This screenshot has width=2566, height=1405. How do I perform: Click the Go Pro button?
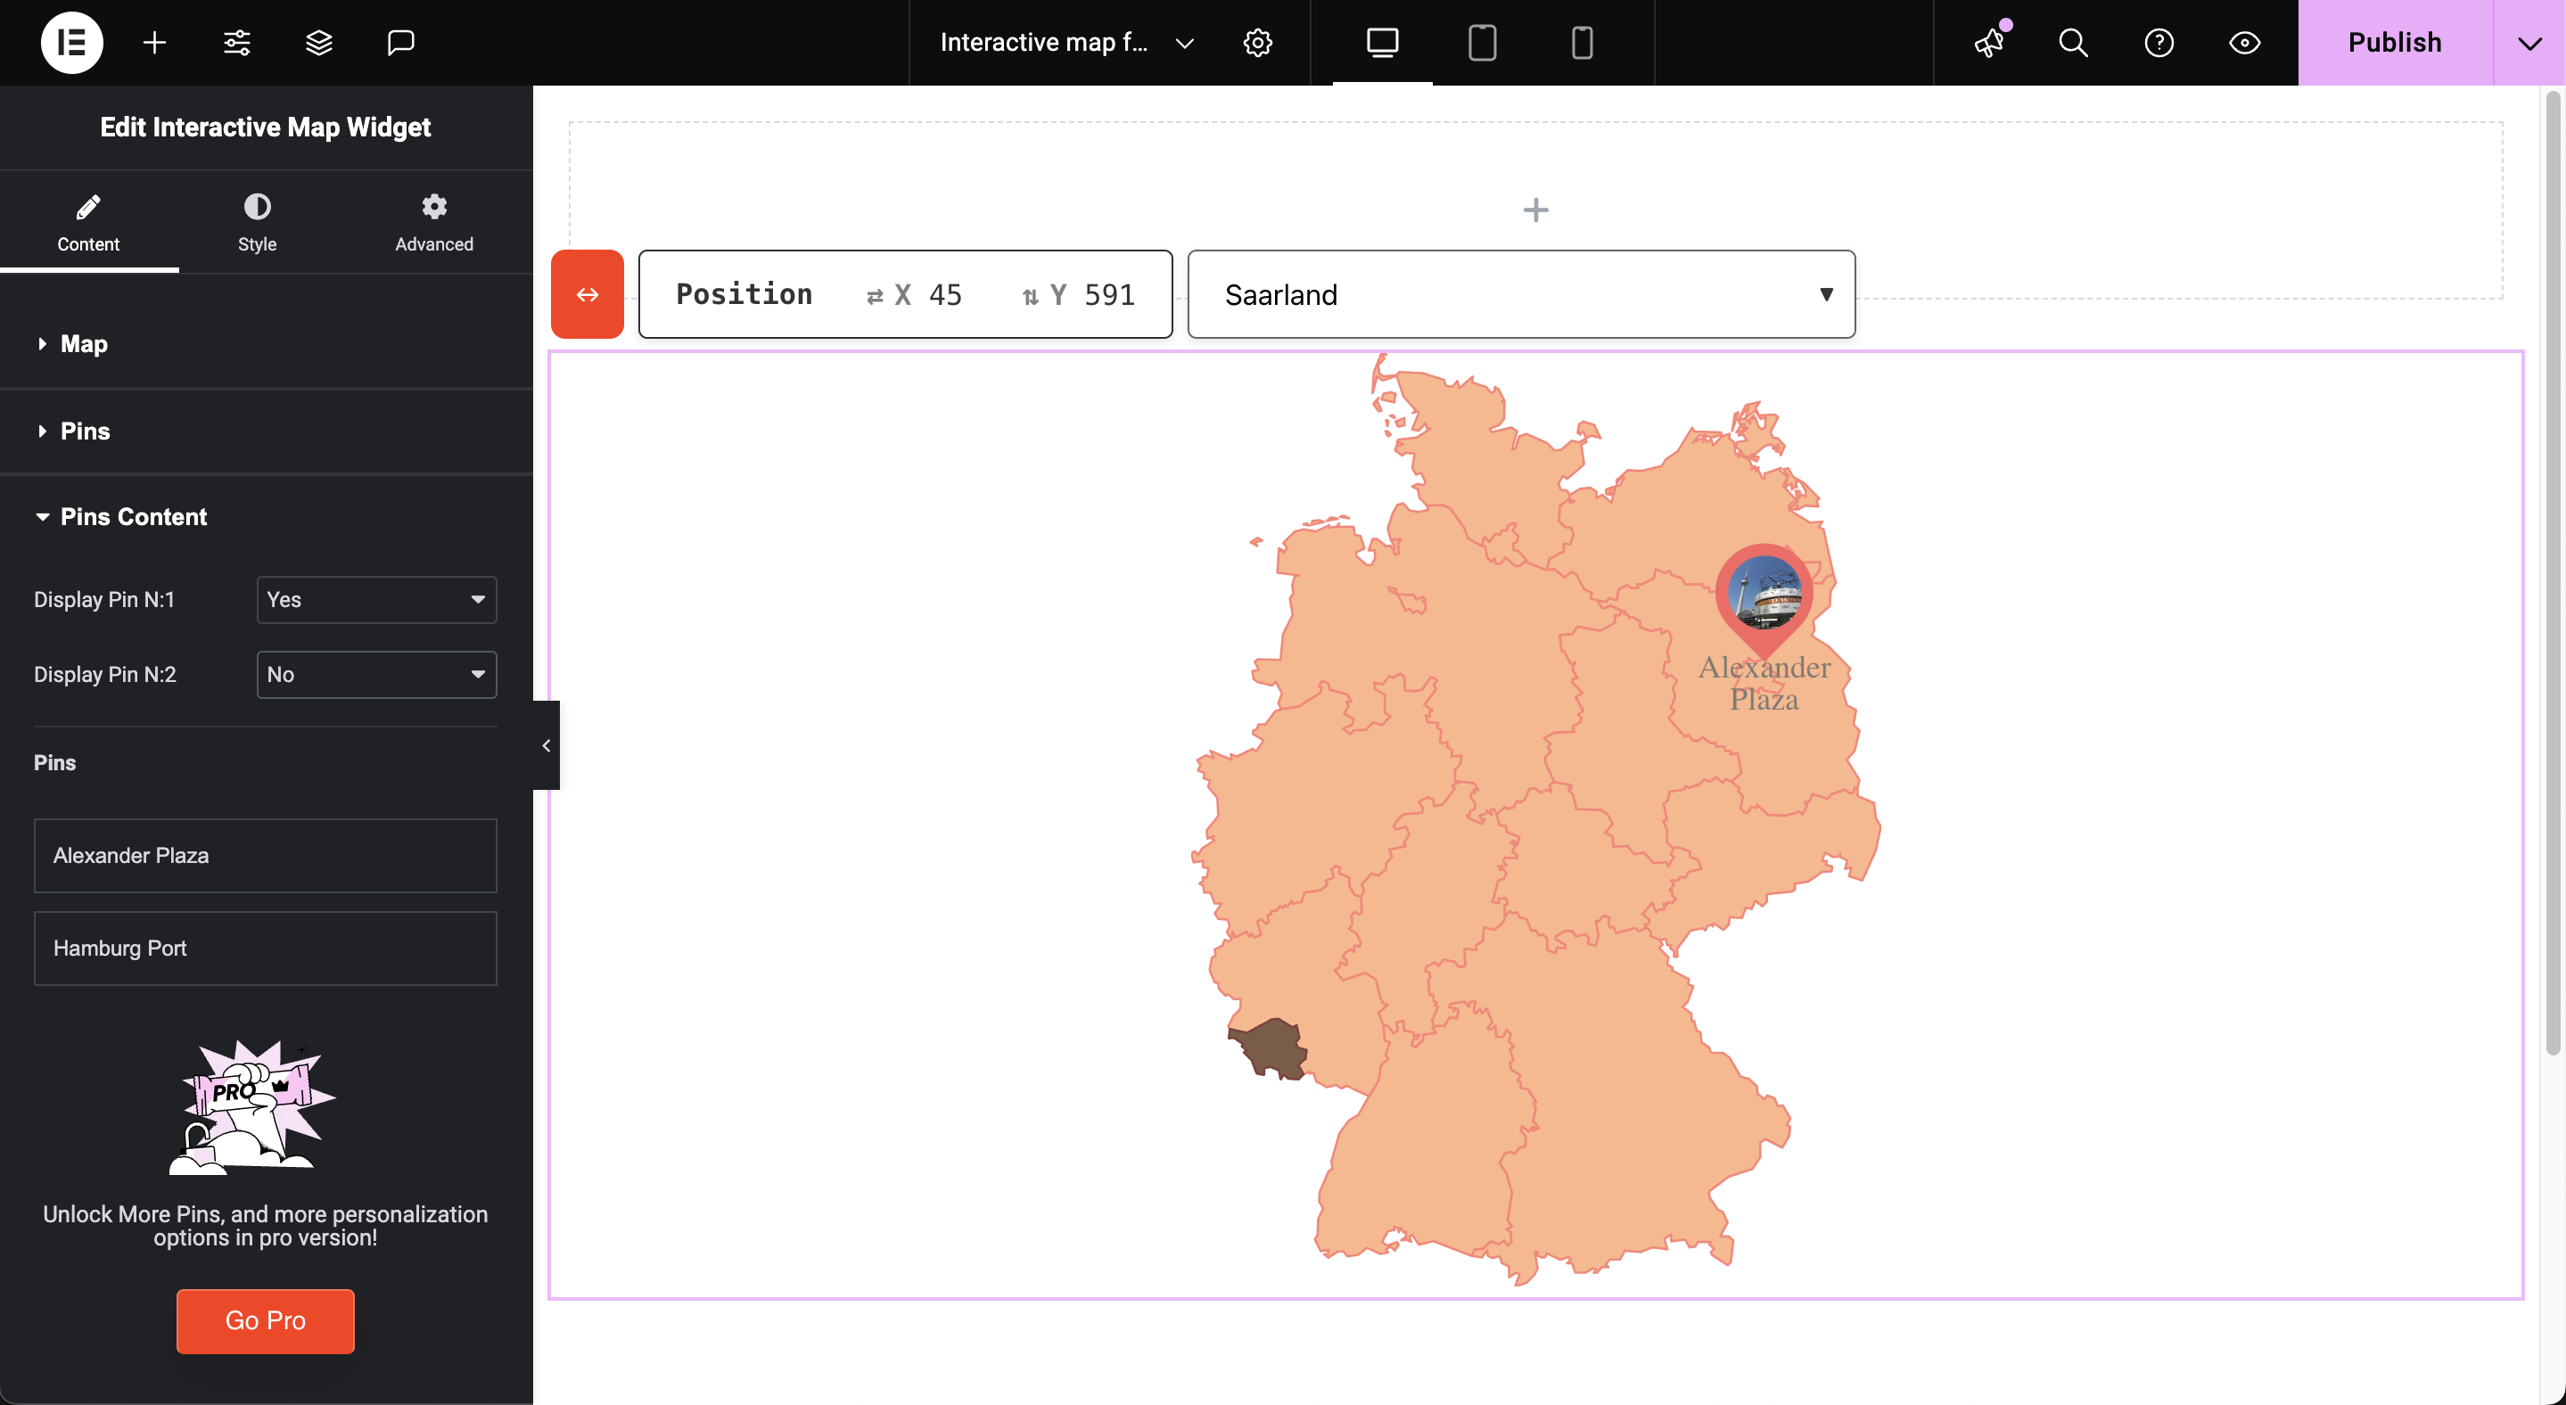tap(265, 1320)
